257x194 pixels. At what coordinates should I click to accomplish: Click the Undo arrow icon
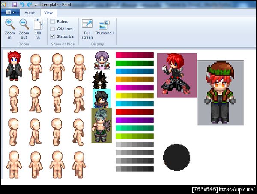tap(22, 4)
